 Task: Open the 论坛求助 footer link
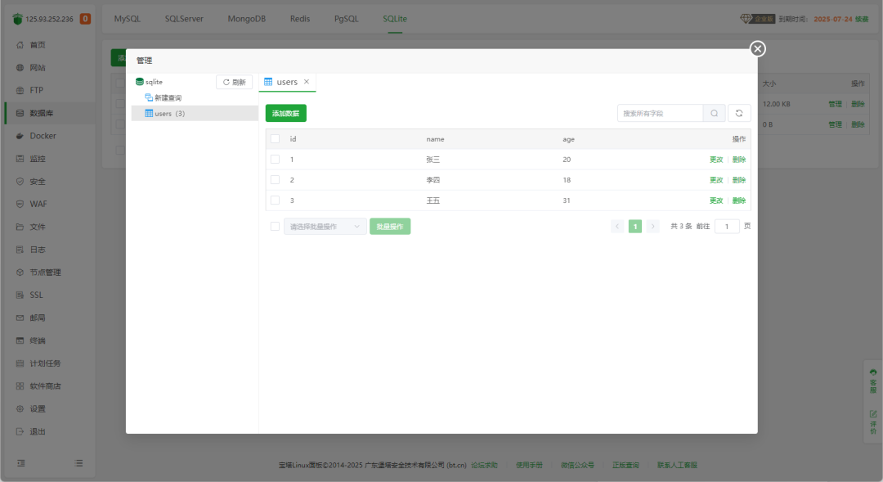tap(484, 465)
